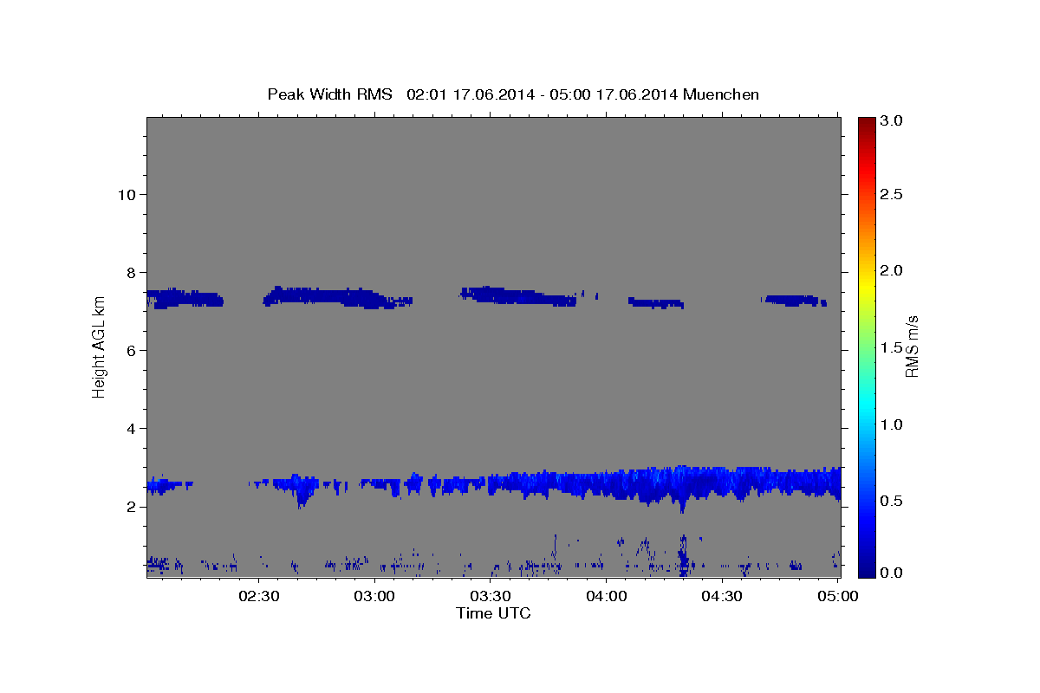Click the colorbar value 2.0
The image size is (1040, 693).
[x=891, y=271]
